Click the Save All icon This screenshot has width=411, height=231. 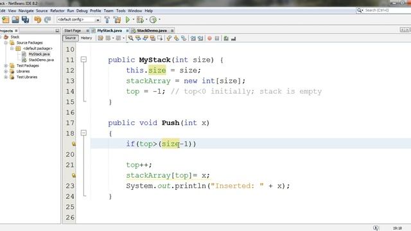pos(26,20)
